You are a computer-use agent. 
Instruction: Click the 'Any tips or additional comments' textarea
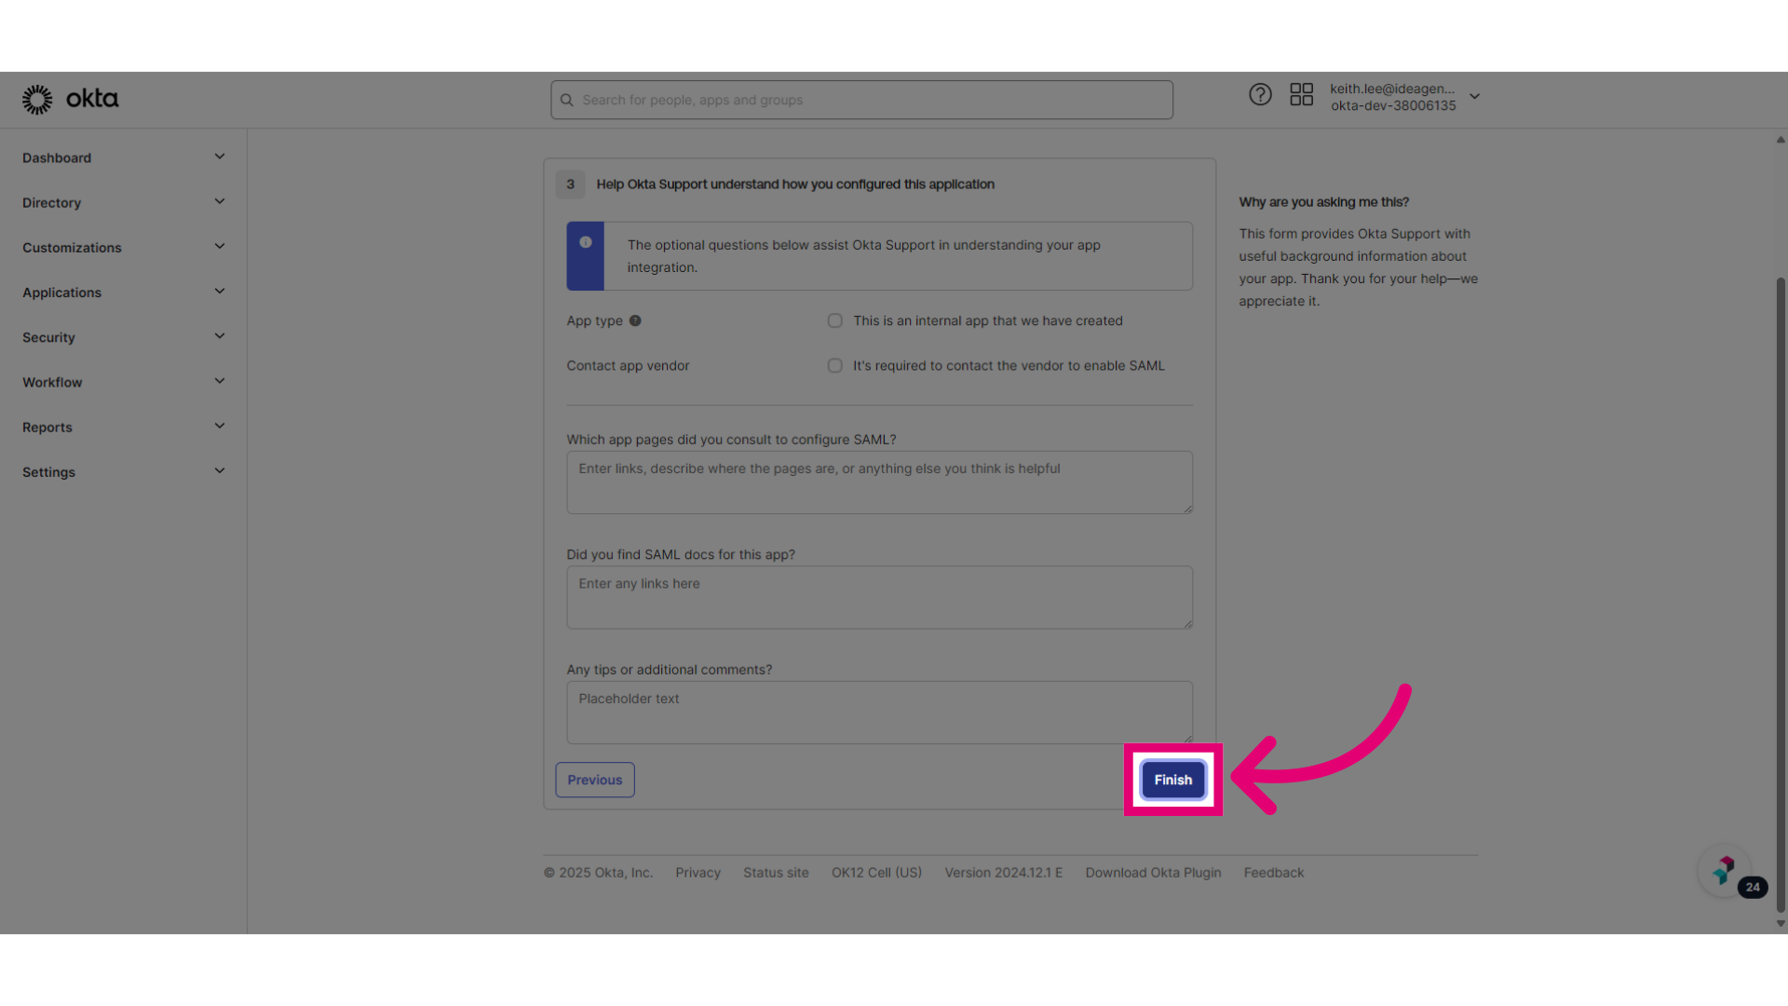pyautogui.click(x=879, y=713)
